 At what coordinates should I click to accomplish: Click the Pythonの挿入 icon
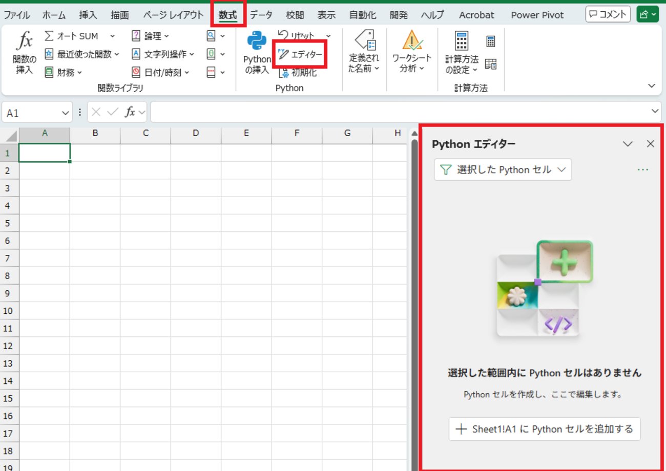click(x=257, y=41)
